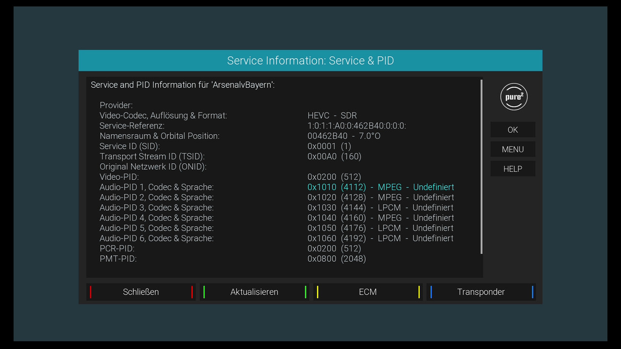Click the 'ArsenalvBayern' heading line
Viewport: 621px width, 349px height.
pyautogui.click(x=183, y=85)
